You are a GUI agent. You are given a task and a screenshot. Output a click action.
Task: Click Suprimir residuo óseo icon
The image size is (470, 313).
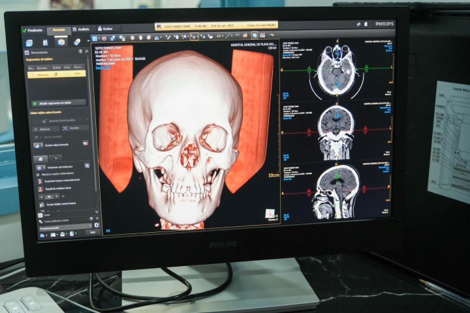click(x=41, y=189)
